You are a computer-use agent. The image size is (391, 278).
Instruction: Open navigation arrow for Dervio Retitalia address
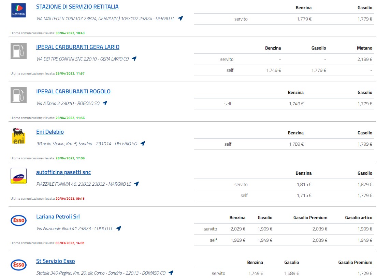tap(180, 18)
